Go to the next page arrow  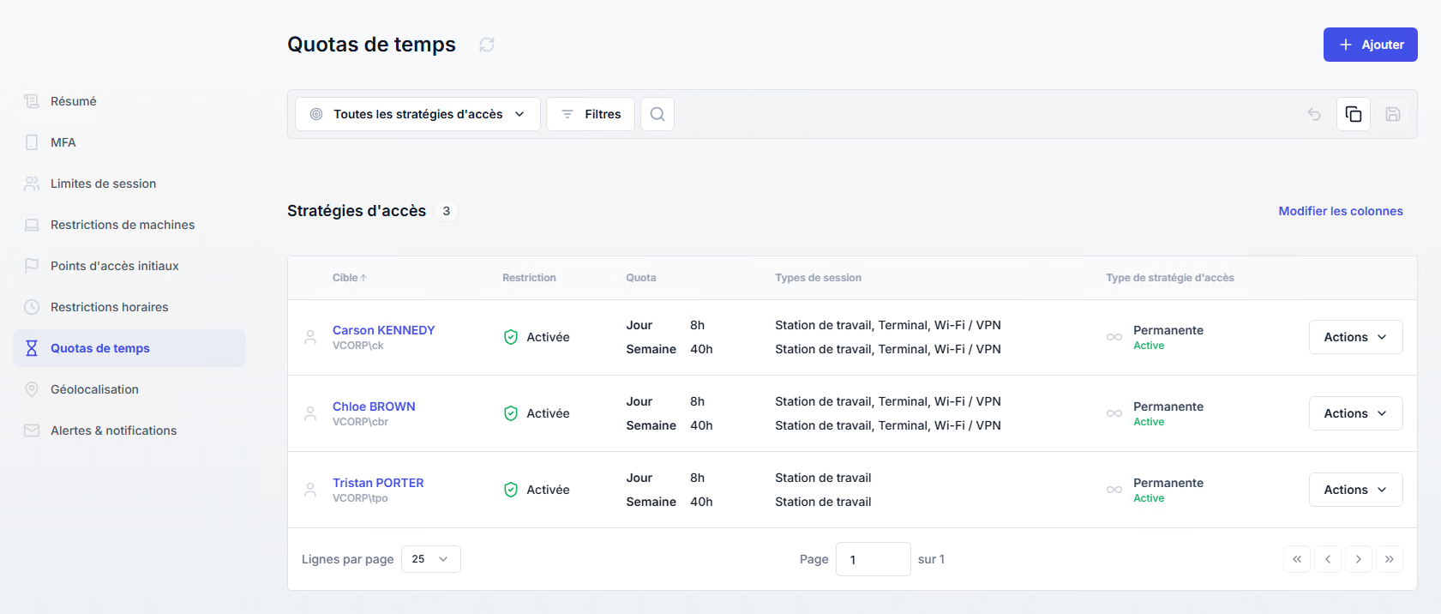click(1359, 559)
